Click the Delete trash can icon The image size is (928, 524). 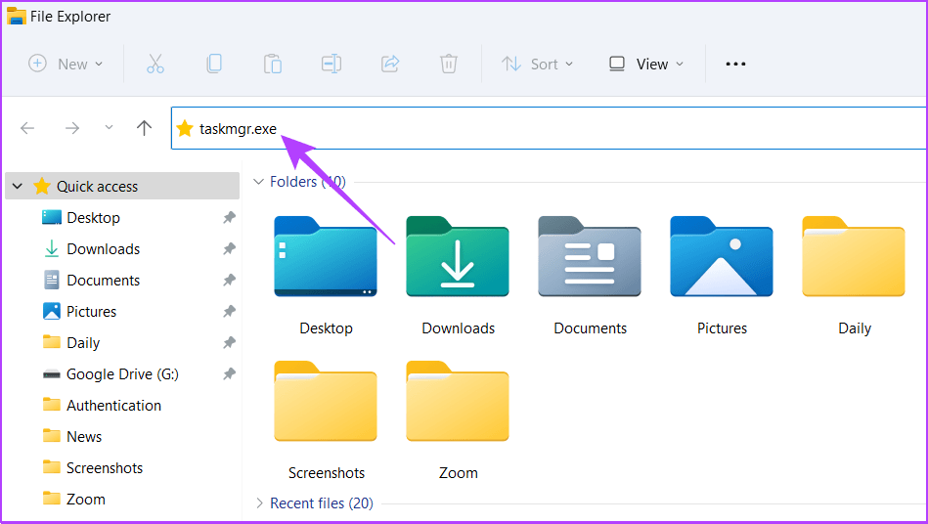coord(449,64)
